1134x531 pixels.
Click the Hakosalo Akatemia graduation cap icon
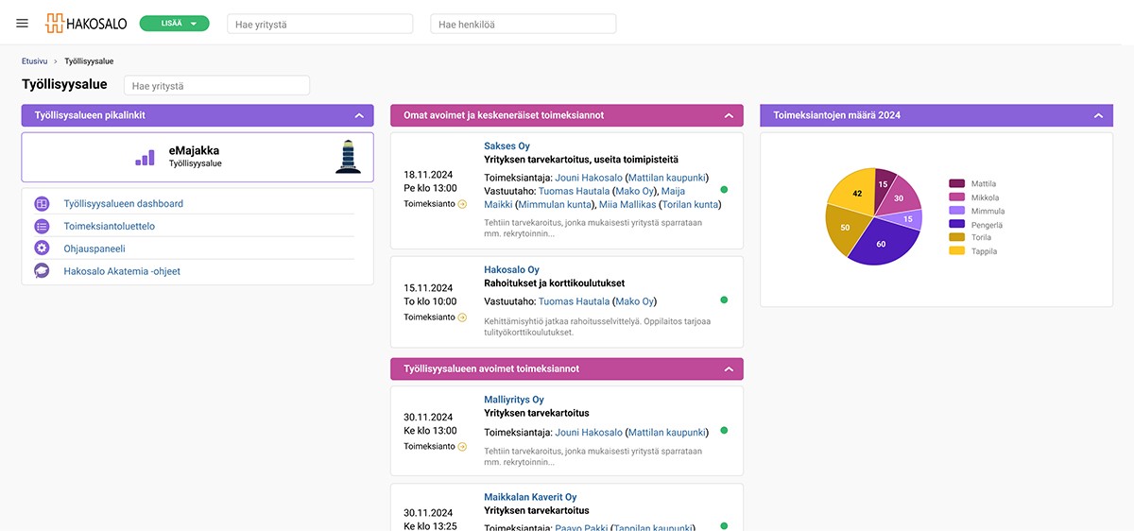click(x=42, y=271)
